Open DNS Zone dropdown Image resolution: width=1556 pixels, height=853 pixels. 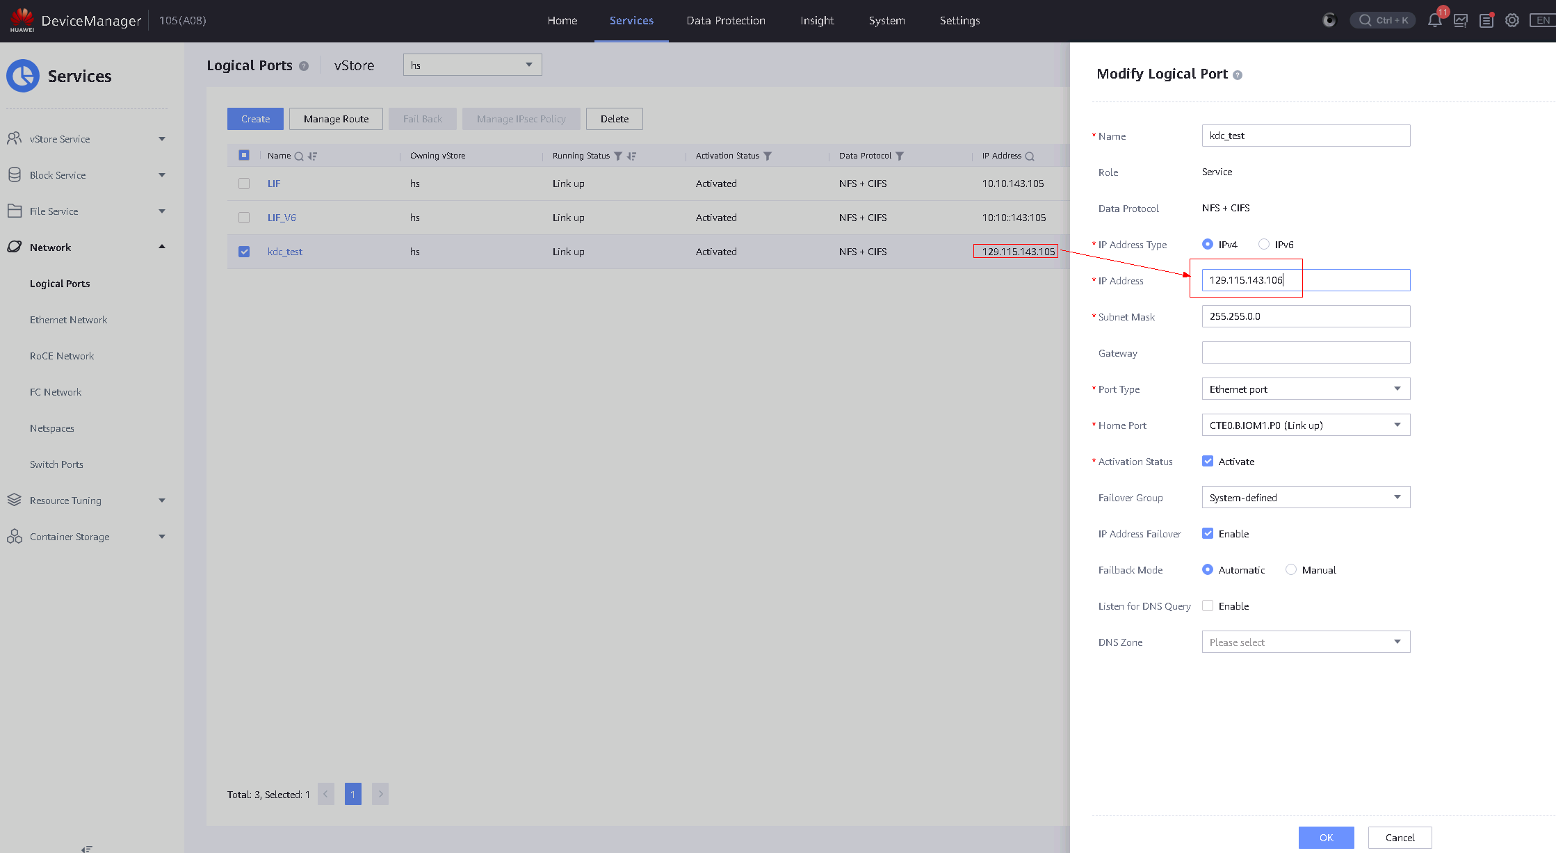(x=1306, y=642)
